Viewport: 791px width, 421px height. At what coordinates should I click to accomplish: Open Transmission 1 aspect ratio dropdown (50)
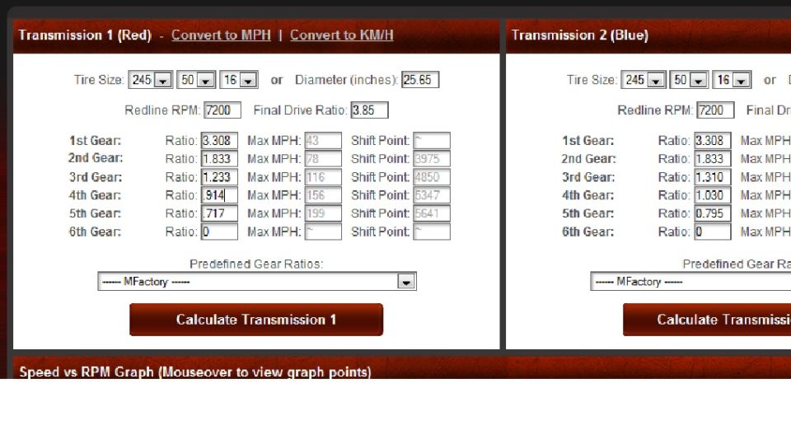point(196,80)
